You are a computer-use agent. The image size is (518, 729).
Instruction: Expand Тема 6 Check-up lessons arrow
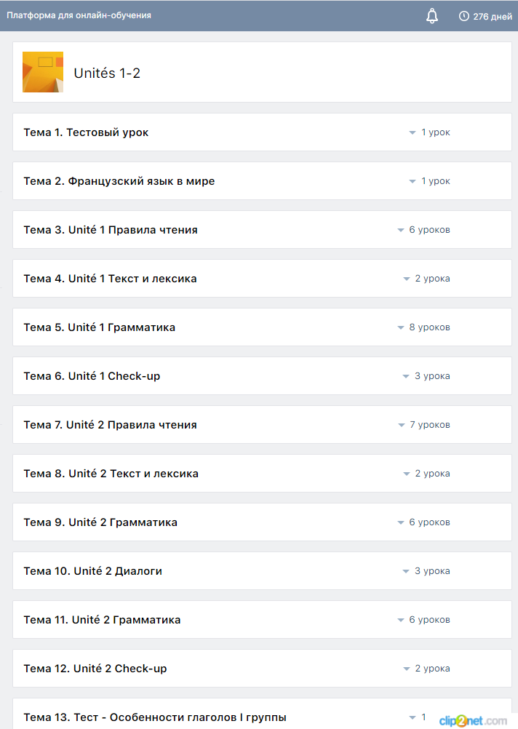(x=405, y=377)
